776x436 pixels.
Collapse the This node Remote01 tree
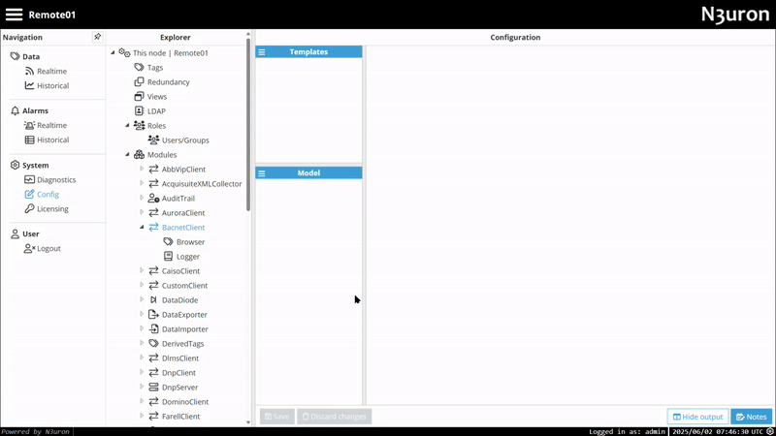(113, 52)
